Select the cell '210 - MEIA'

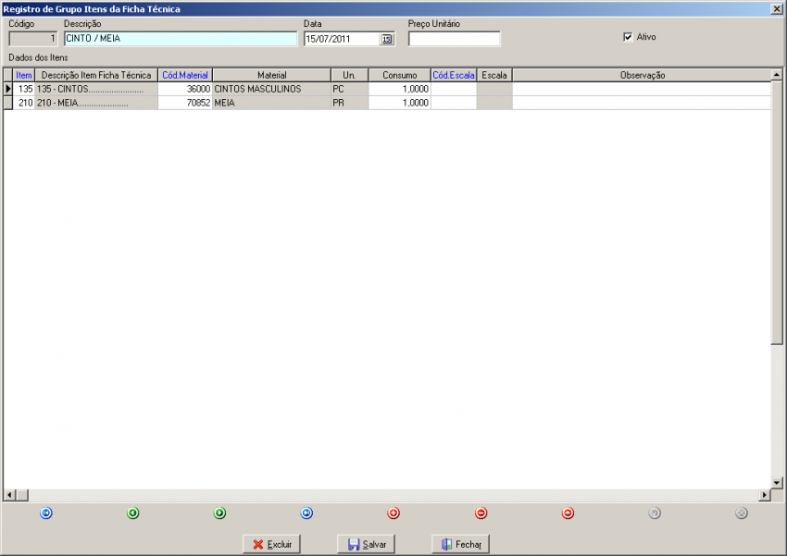pyautogui.click(x=96, y=103)
